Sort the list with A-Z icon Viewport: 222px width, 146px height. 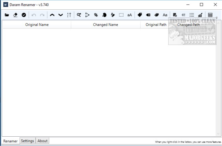(69, 15)
